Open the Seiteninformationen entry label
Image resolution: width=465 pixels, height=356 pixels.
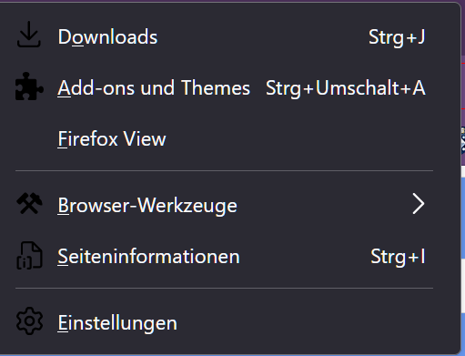point(148,257)
